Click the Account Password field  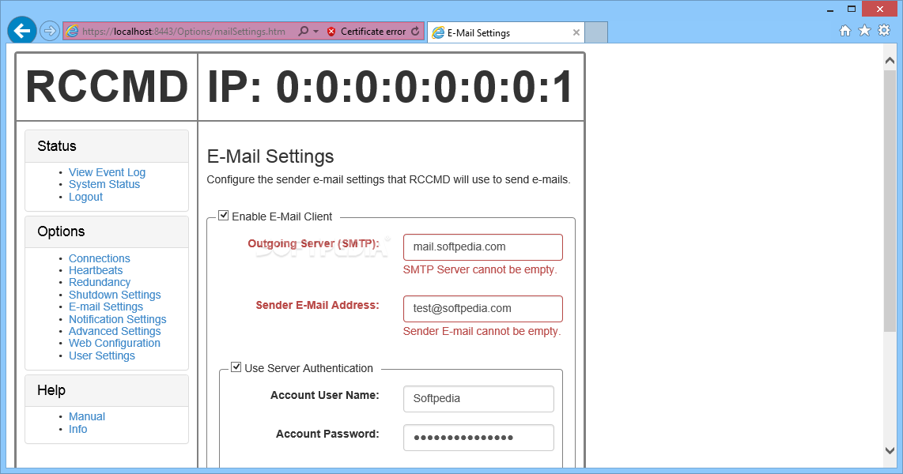[x=478, y=438]
